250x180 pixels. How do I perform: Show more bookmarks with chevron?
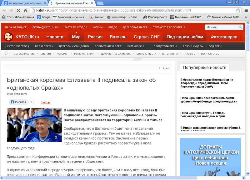(246, 17)
